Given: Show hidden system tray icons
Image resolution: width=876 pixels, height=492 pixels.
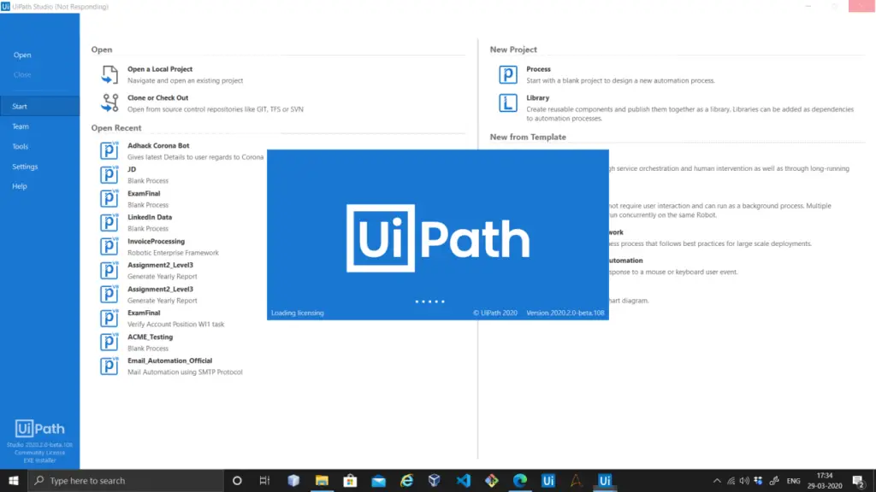Looking at the screenshot, I should coord(717,481).
